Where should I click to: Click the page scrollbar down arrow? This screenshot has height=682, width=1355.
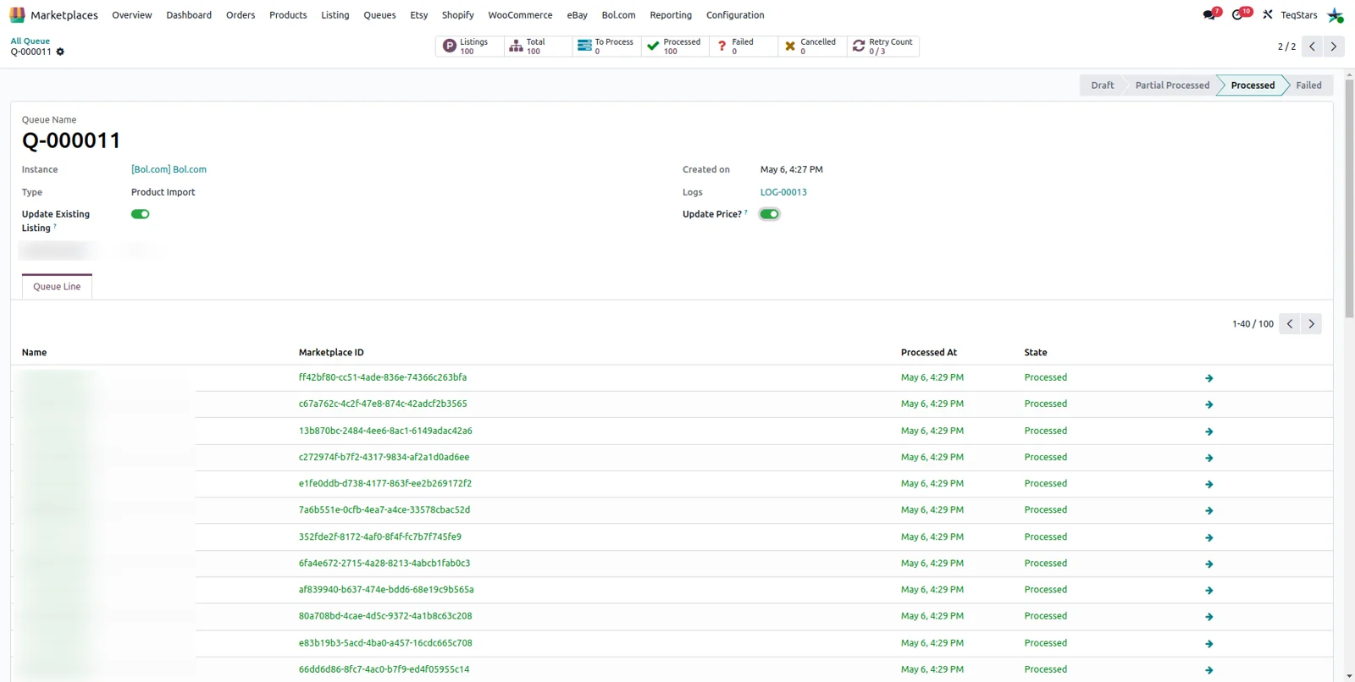click(1349, 676)
